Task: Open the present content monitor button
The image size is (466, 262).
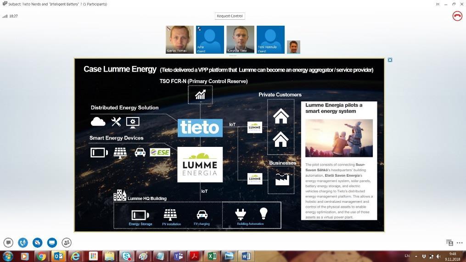Action: pyautogui.click(x=52, y=243)
